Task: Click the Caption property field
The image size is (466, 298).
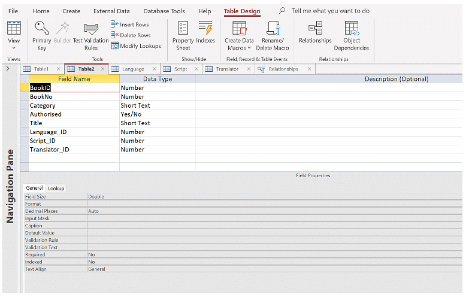Action: 274,226
